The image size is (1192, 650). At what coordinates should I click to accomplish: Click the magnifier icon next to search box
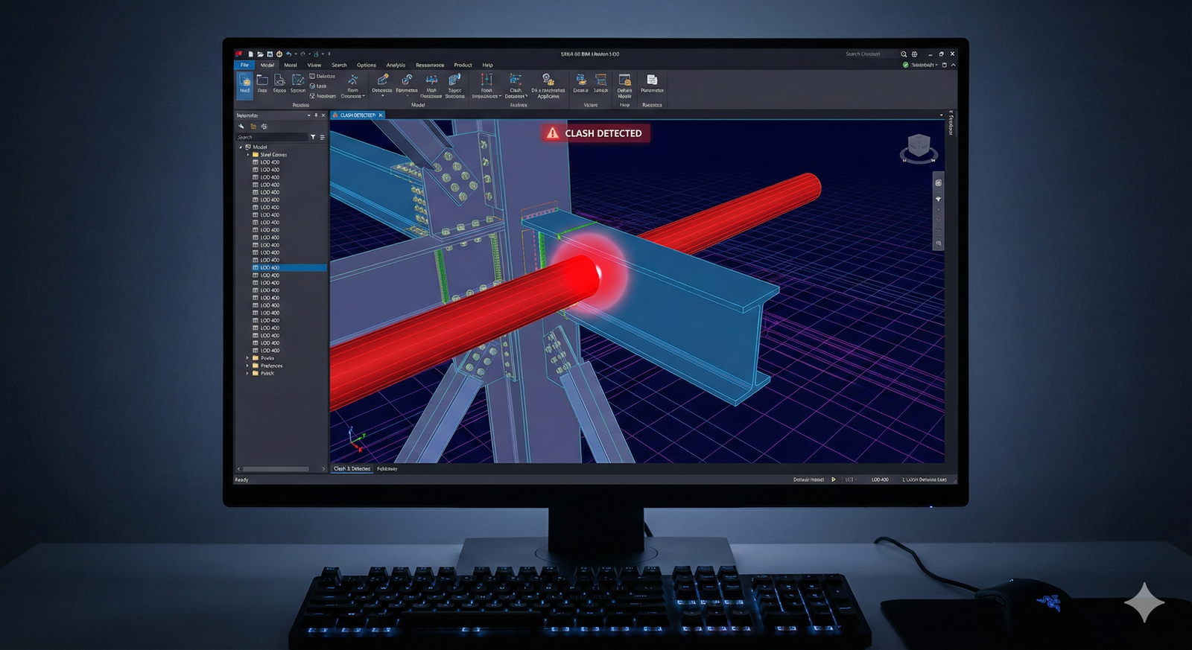pyautogui.click(x=904, y=54)
